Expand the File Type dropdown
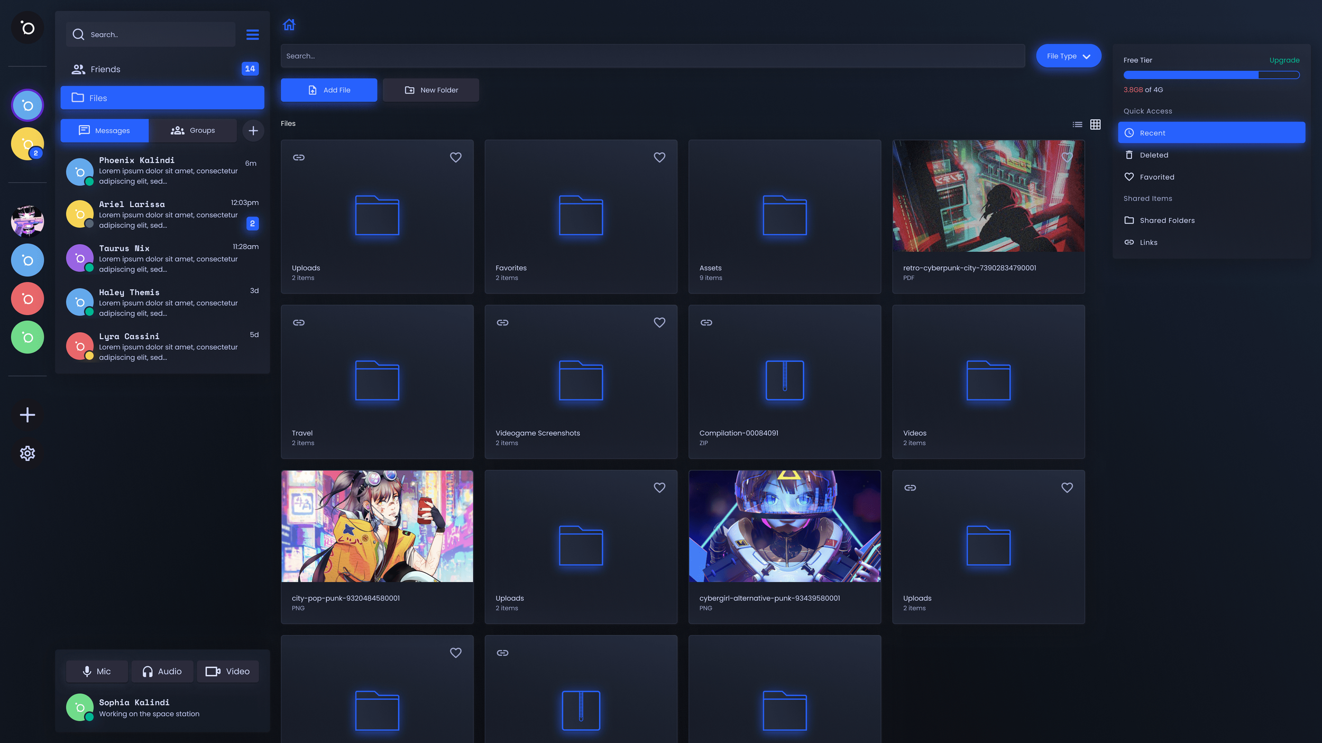Screen dimensions: 1322x743 click(1068, 56)
